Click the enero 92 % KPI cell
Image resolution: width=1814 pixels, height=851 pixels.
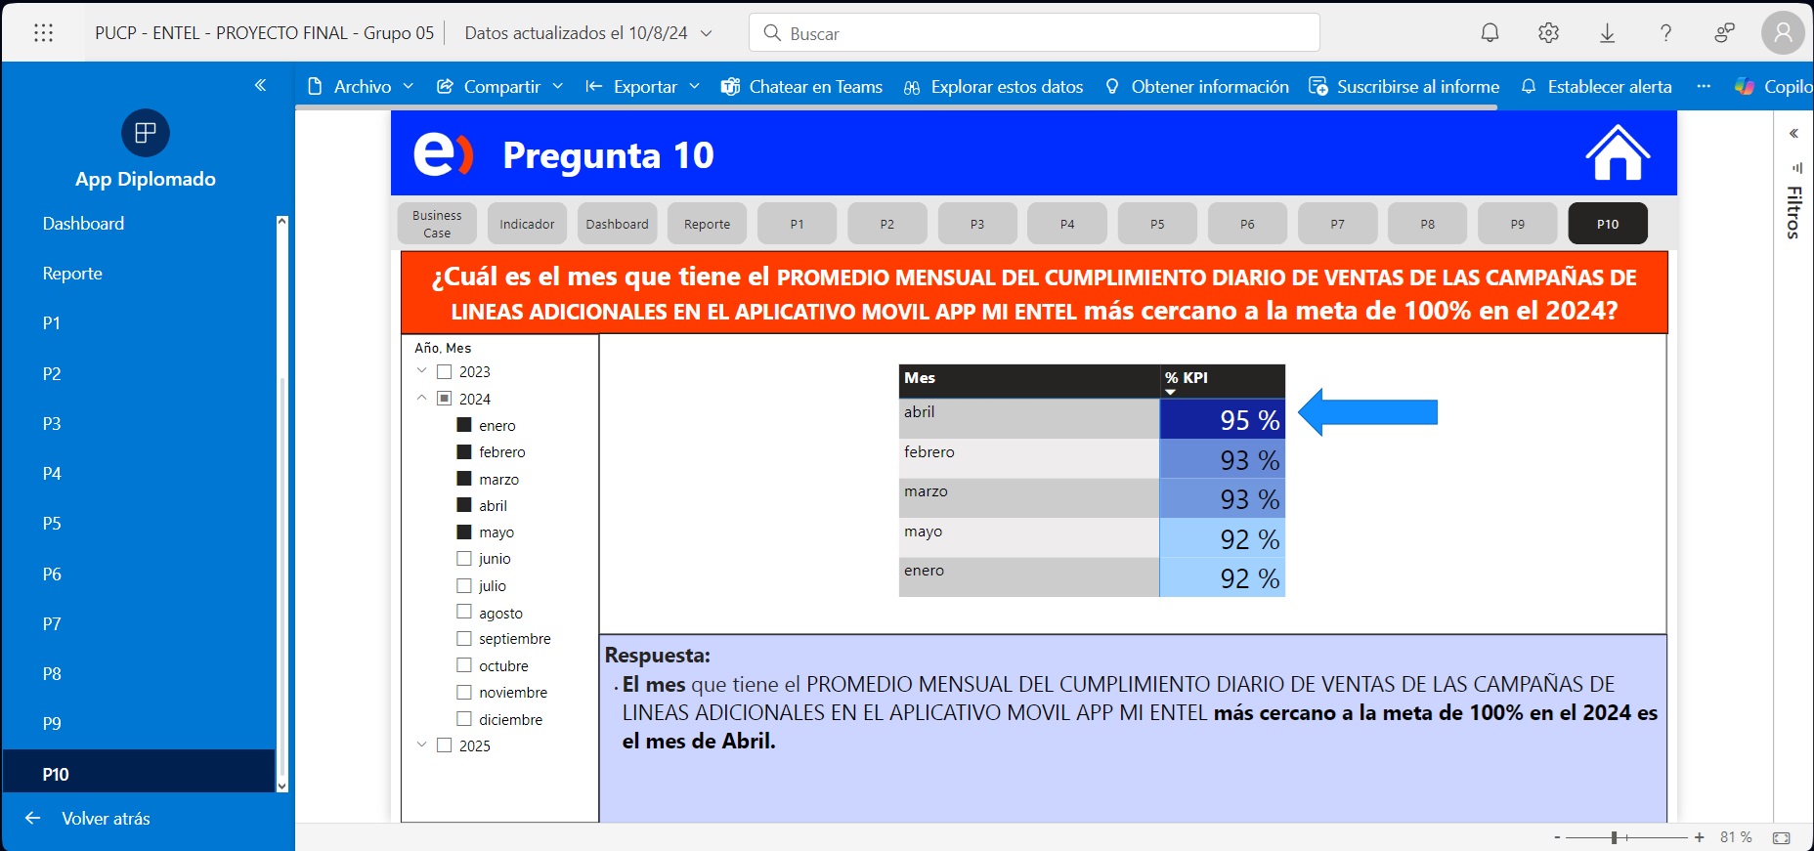click(1223, 577)
